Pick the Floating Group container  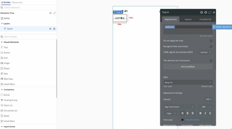(x=9, y=100)
